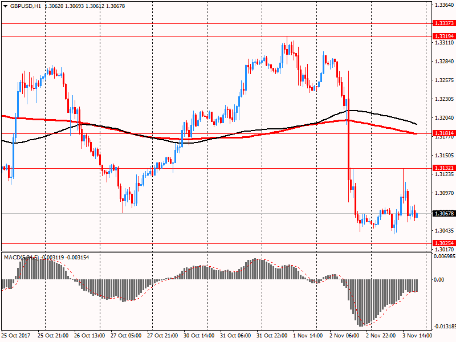This screenshot has height=342, width=456.
Task: Click the 1.30435 price scale value
Action: pos(445,231)
